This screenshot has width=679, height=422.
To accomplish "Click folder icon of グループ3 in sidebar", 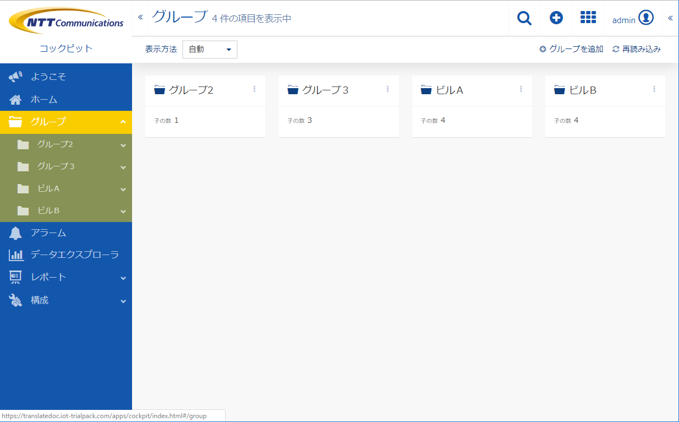I will [x=23, y=166].
